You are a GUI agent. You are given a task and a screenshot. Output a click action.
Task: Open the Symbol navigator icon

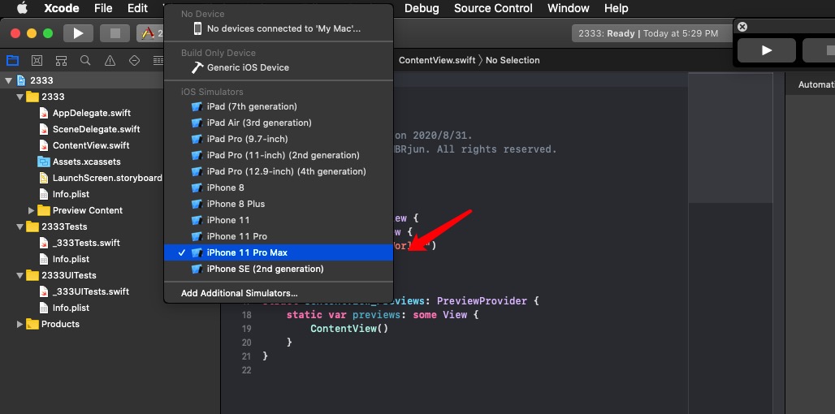click(61, 60)
